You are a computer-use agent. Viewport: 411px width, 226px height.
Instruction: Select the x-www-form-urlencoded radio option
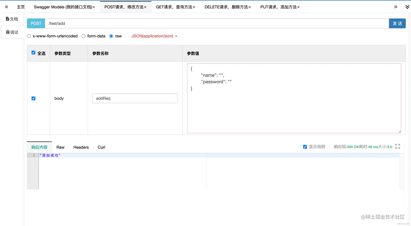coord(29,36)
